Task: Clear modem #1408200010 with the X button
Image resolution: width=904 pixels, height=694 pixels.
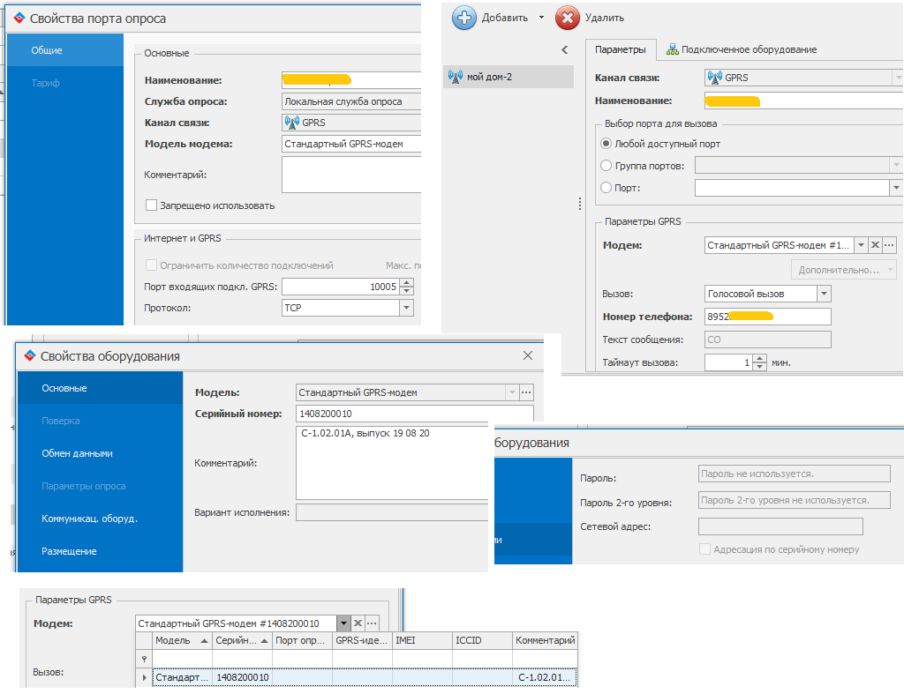Action: (x=358, y=623)
